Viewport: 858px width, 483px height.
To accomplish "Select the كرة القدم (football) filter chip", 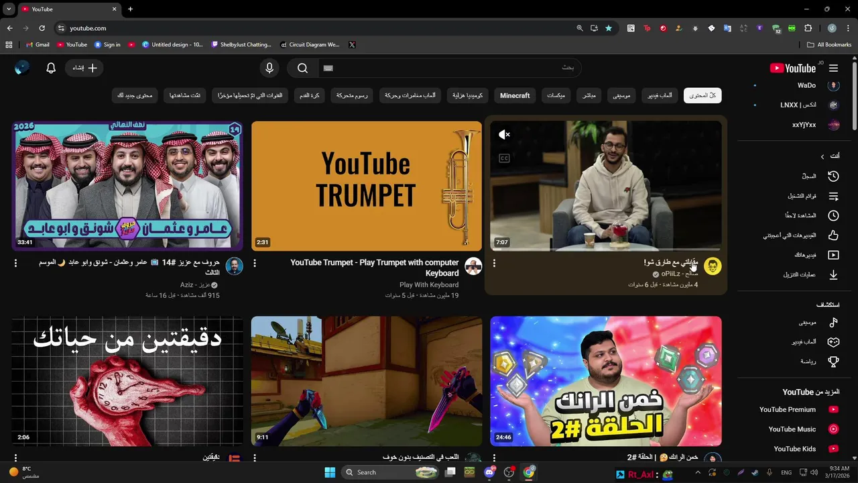I will pyautogui.click(x=310, y=95).
